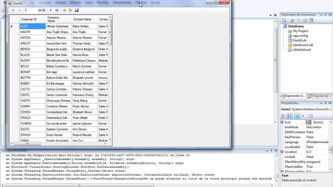Click the Form1 window title icon

[x=10, y=3]
